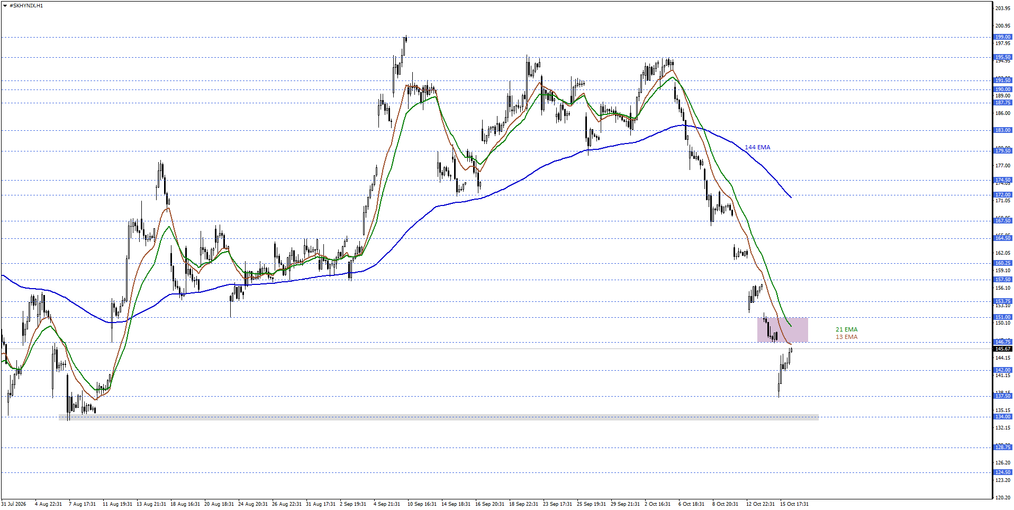
Task: Click the 203.95 axis price value
Action: (x=1002, y=8)
